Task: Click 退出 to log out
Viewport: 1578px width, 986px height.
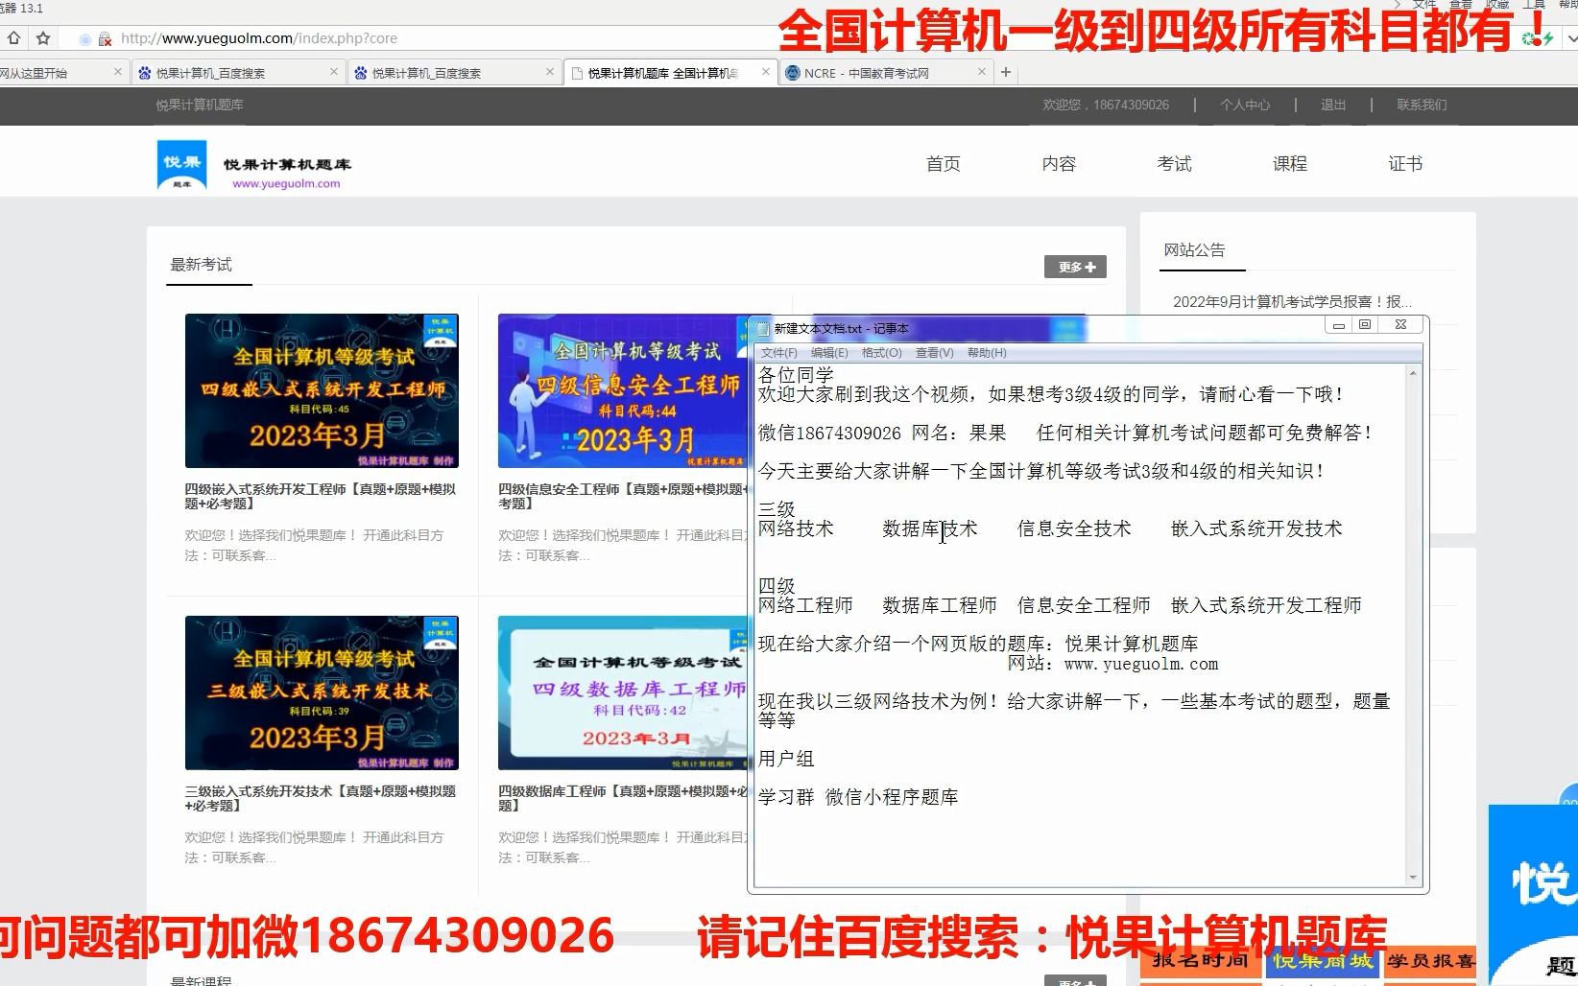Action: [1333, 105]
